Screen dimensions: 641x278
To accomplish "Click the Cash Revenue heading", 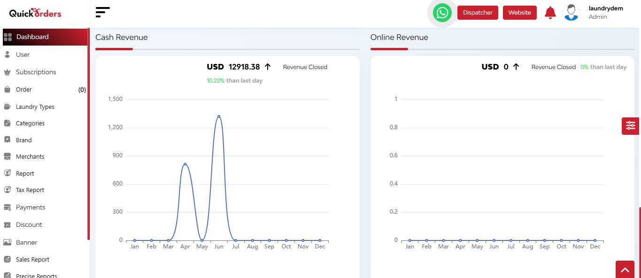I will point(122,38).
